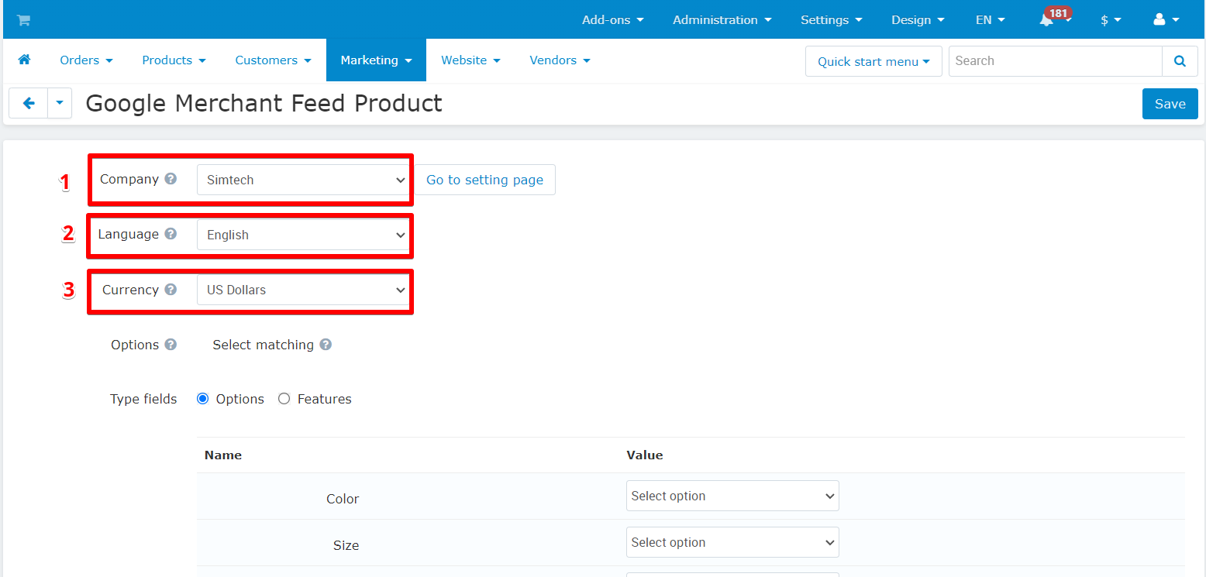
Task: Open the Vendors menu
Action: pos(560,60)
